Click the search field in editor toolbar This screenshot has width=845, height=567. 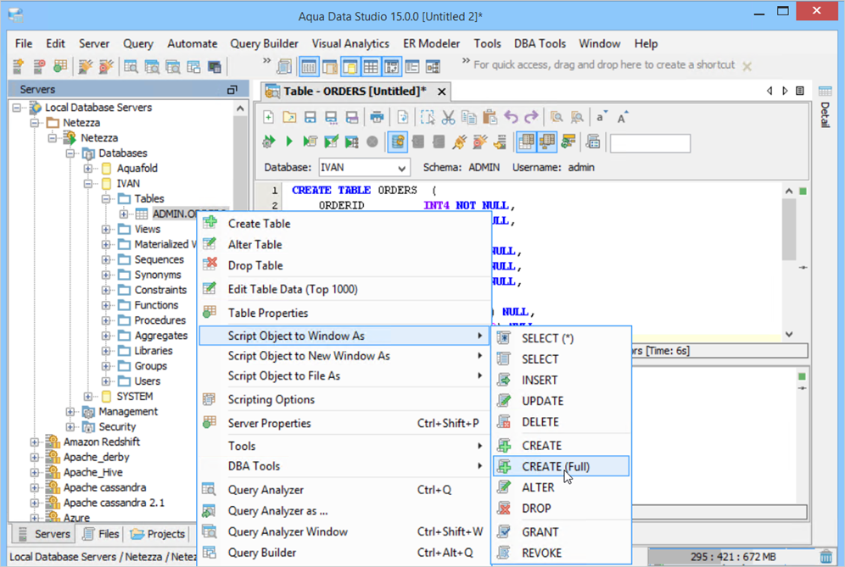(650, 143)
